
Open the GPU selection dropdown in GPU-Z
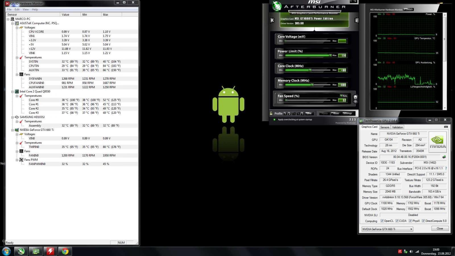click(x=387, y=229)
